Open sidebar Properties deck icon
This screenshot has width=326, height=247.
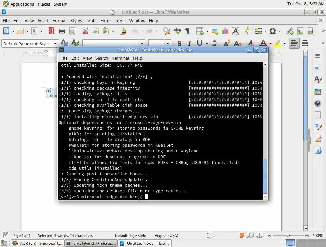point(318,68)
